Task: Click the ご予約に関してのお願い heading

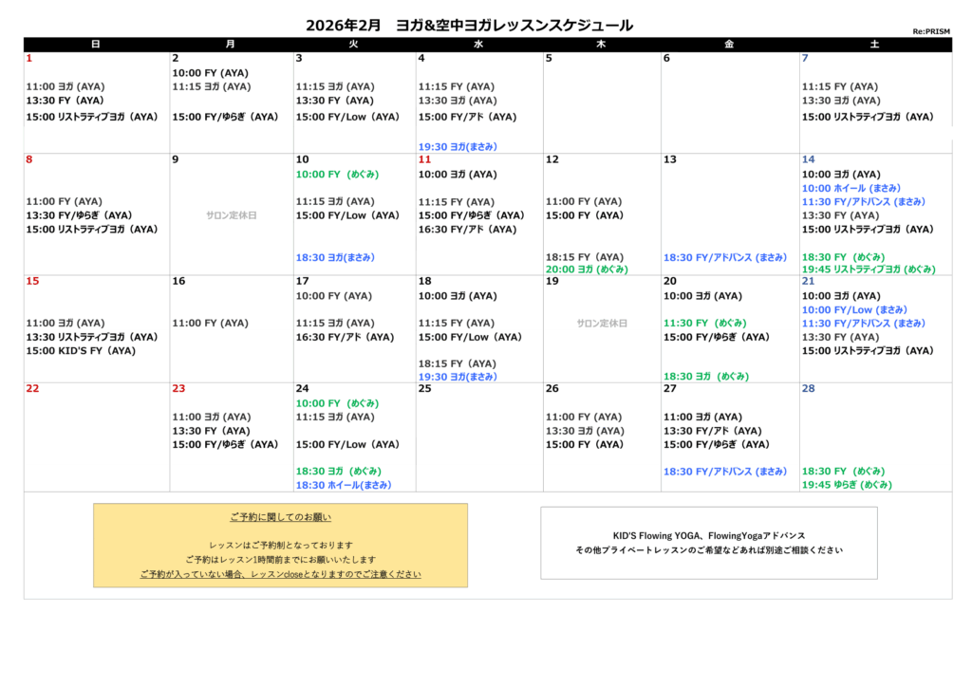Action: [280, 517]
